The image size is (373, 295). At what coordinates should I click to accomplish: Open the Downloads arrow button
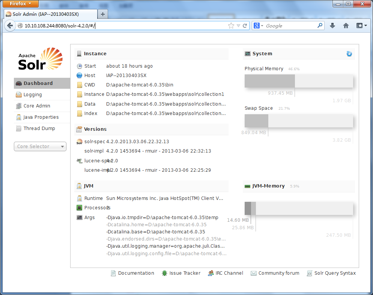[x=332, y=26]
